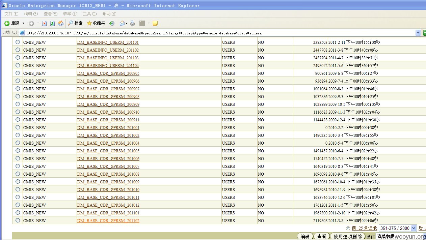Screen dimensions: 426x240
Task: Open the 查看 menu in the menu bar
Action: [51, 14]
